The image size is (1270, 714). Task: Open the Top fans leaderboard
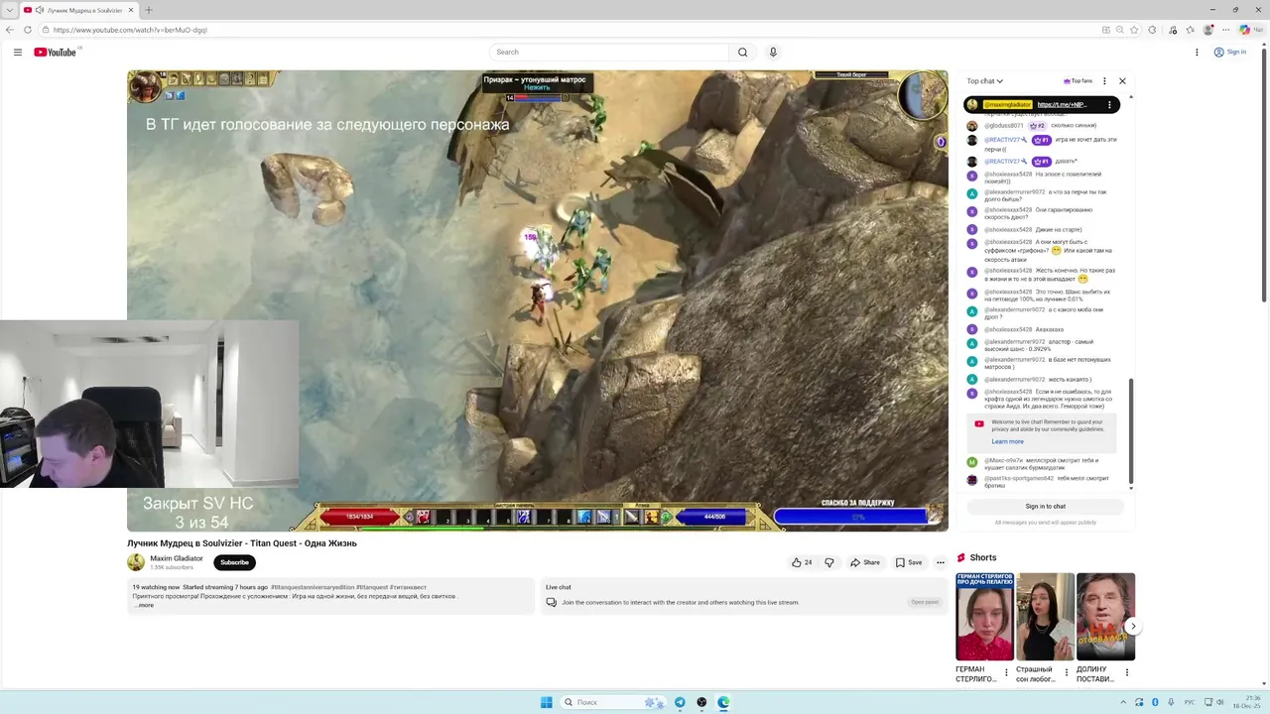[1078, 81]
